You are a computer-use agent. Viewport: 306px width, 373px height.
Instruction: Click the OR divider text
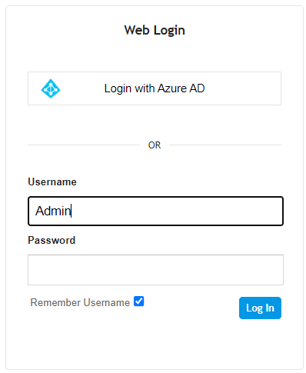tap(155, 145)
